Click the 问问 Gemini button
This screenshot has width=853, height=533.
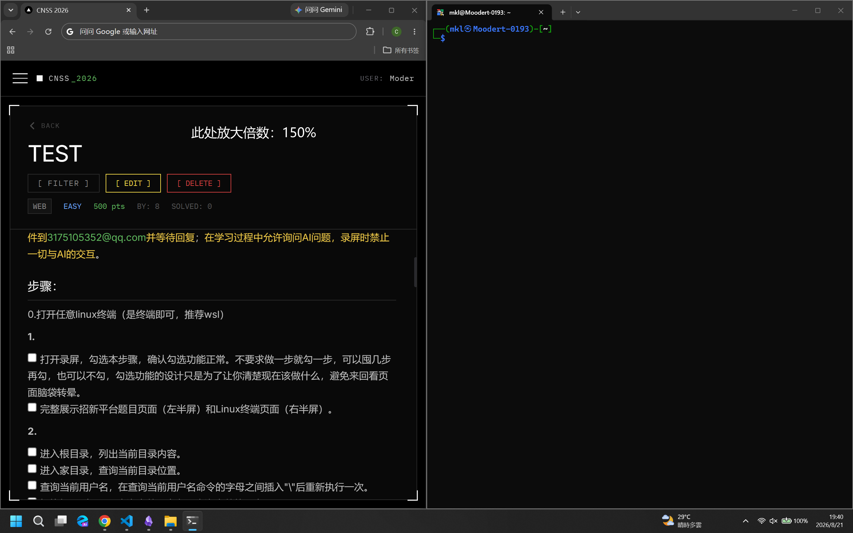click(x=319, y=10)
